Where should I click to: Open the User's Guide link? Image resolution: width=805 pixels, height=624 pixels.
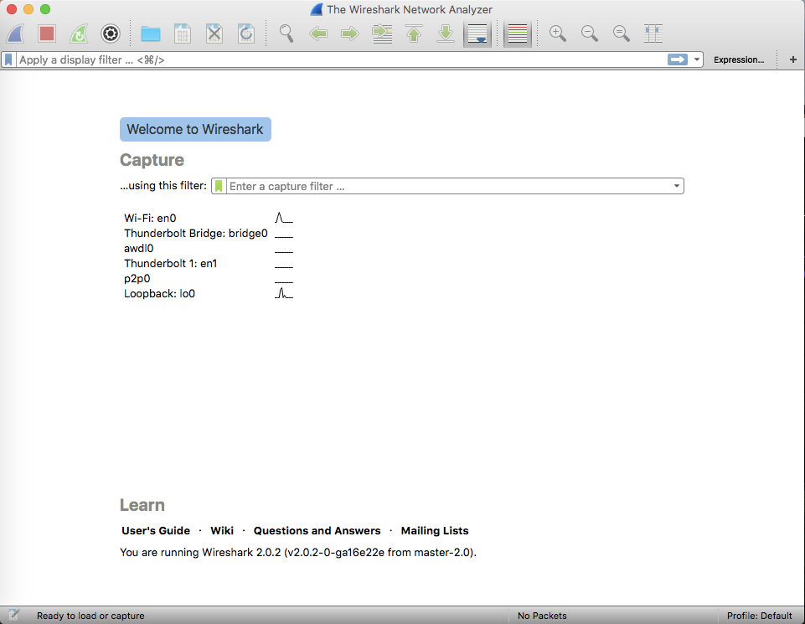click(x=156, y=531)
